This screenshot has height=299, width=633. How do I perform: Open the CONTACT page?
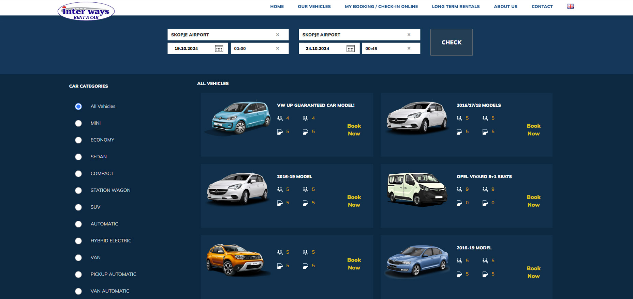[x=542, y=6]
